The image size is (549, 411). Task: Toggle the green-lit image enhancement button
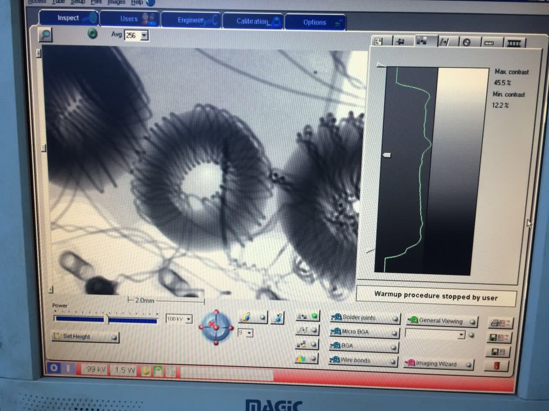coord(307,316)
